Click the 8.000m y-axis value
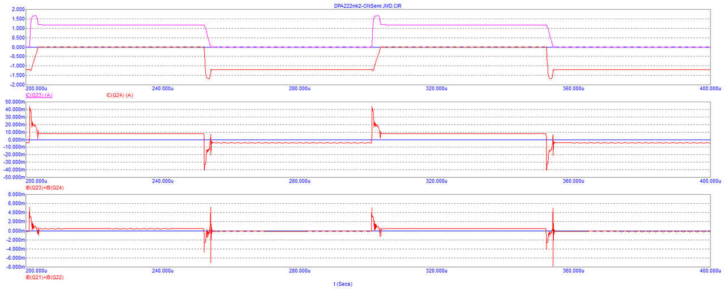This screenshot has width=724, height=293. pyautogui.click(x=16, y=194)
